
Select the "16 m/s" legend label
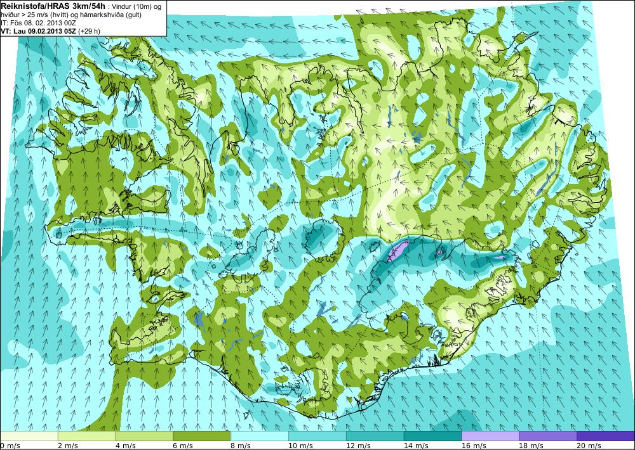(474, 446)
